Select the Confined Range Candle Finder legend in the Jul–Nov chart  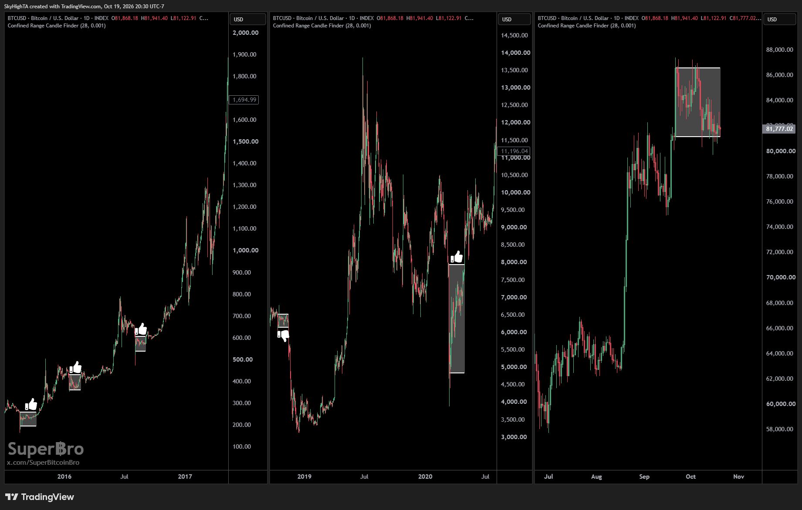click(x=587, y=26)
